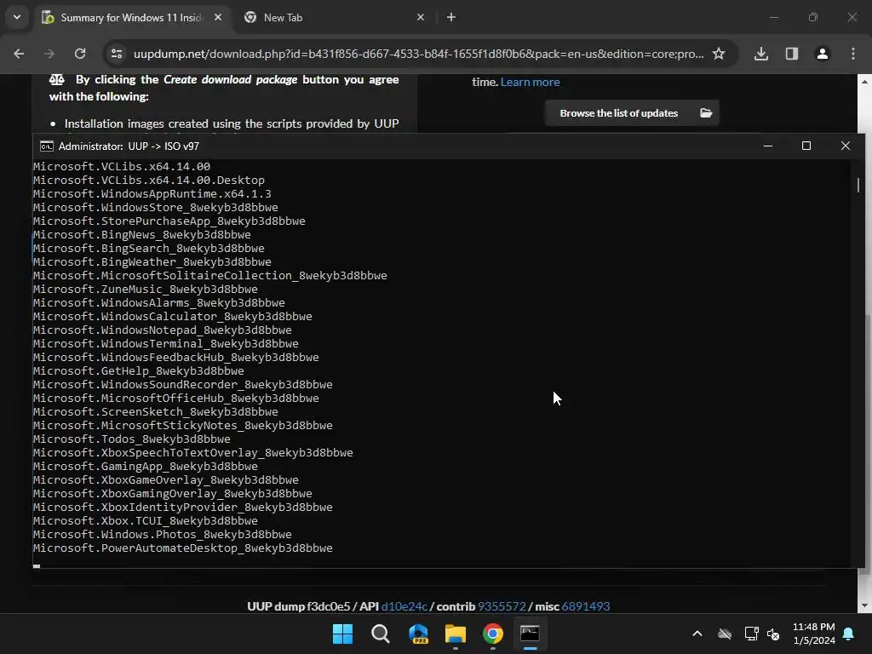The image size is (872, 654).
Task: Toggle Chrome side panel icon
Action: pyautogui.click(x=791, y=54)
